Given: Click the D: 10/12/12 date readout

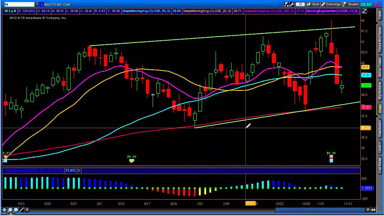Looking at the screenshot, I should 27,11.
